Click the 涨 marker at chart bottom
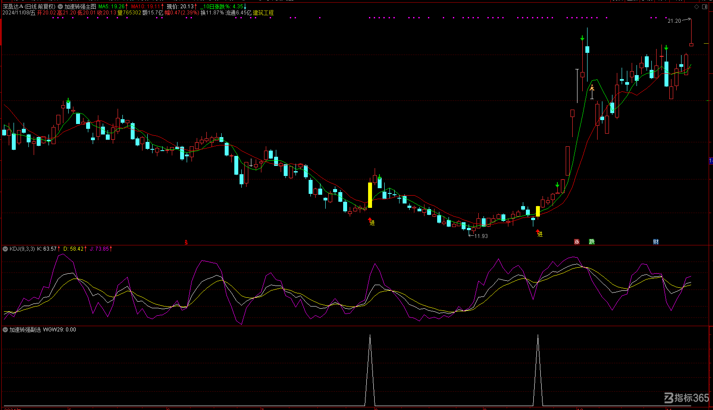The width and height of the screenshot is (713, 410). tap(577, 242)
